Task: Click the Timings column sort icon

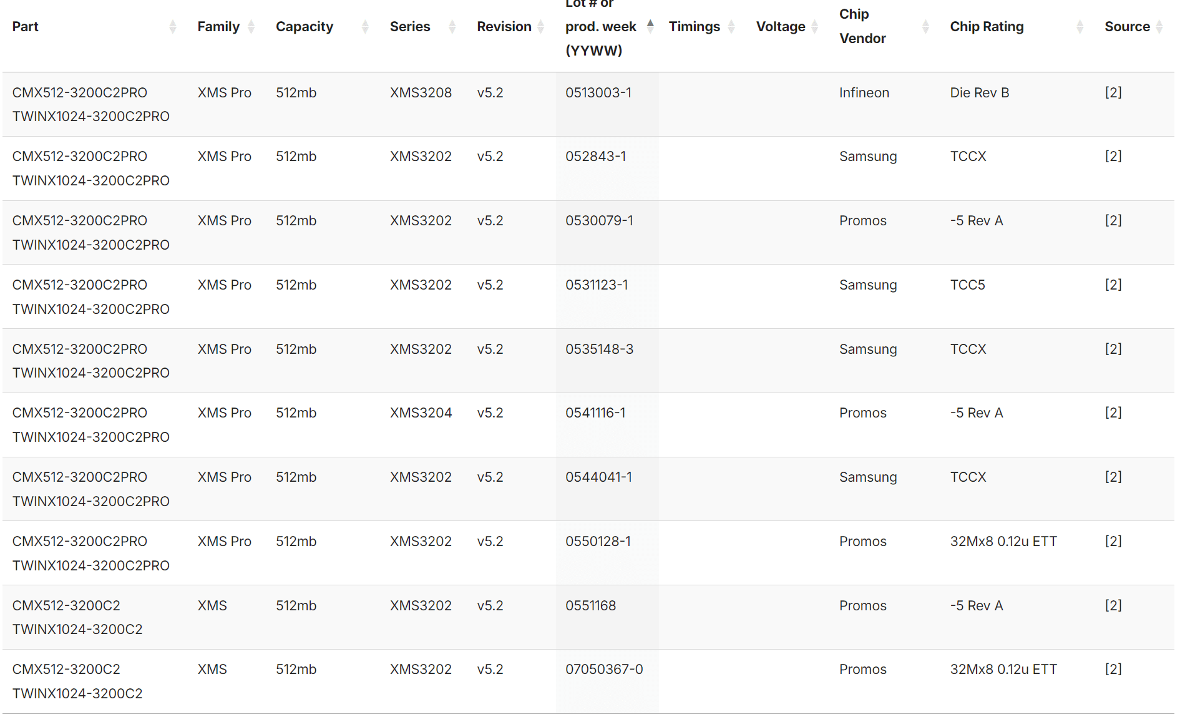Action: [731, 27]
